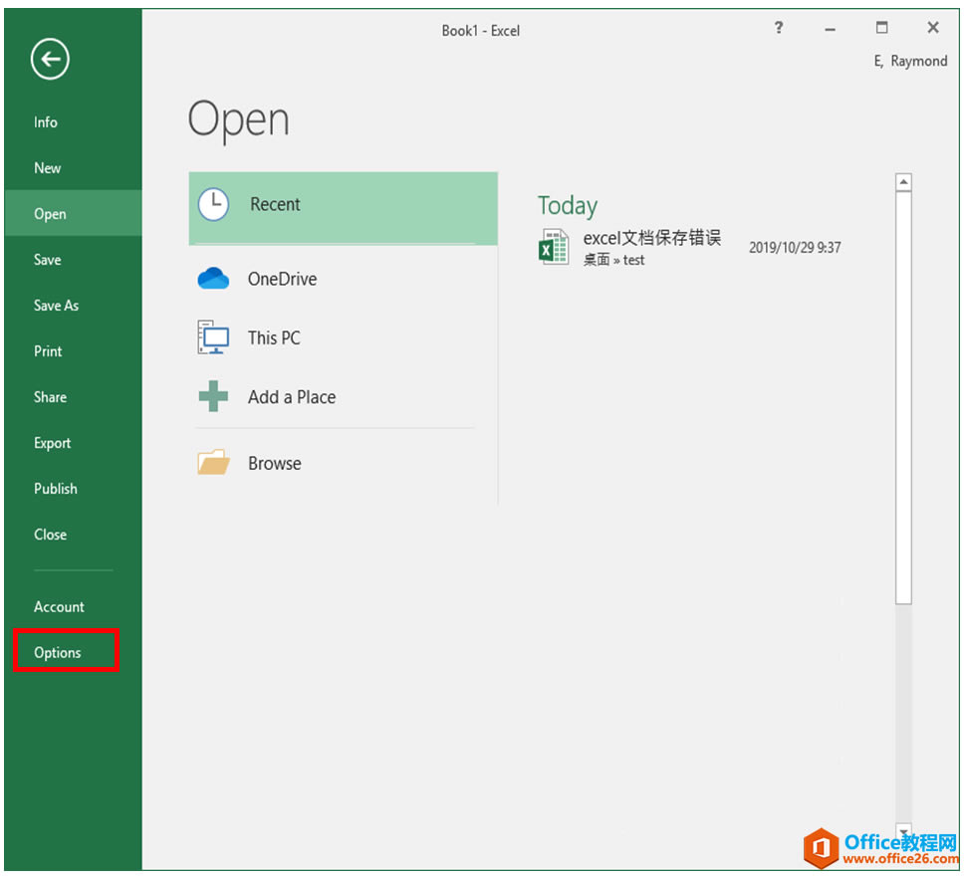Image resolution: width=966 pixels, height=876 pixels.
Task: Click the Excel file icon under Today
Action: pos(554,247)
